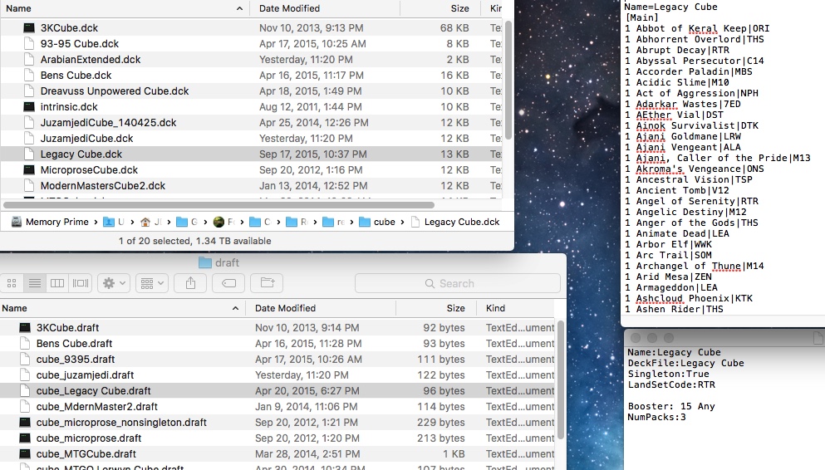Switch to Cover Flow view
The image size is (825, 470).
[x=80, y=283]
